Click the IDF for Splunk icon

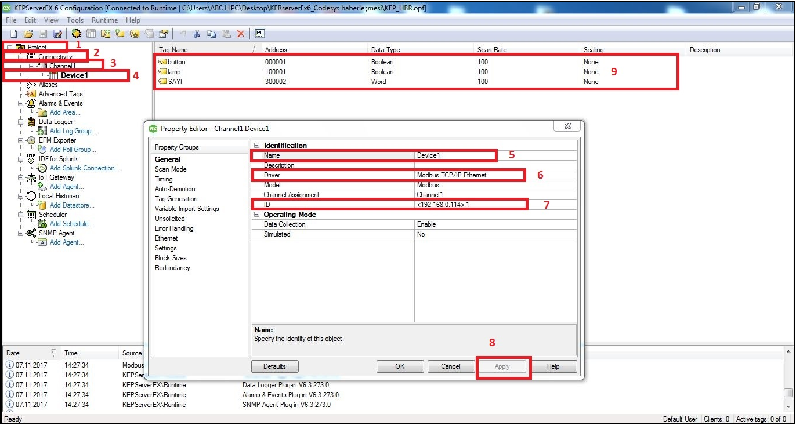pos(31,159)
